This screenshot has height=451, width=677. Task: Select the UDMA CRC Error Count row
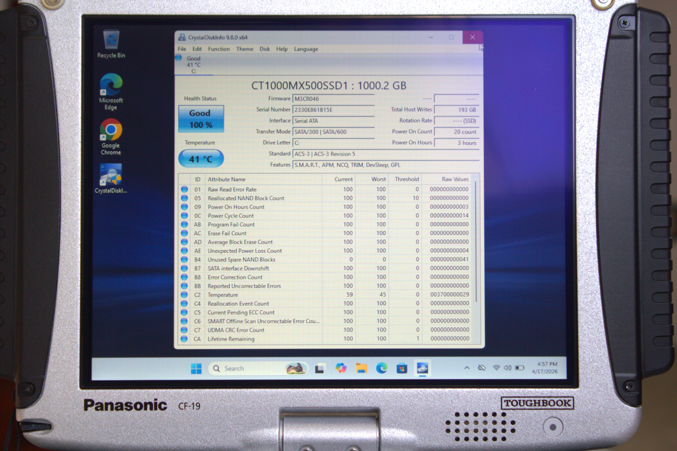325,330
